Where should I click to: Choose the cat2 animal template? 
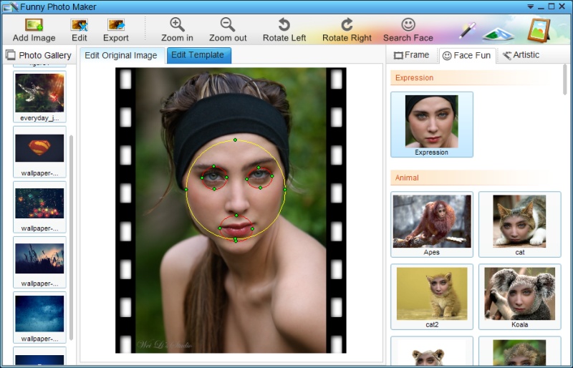click(x=432, y=296)
